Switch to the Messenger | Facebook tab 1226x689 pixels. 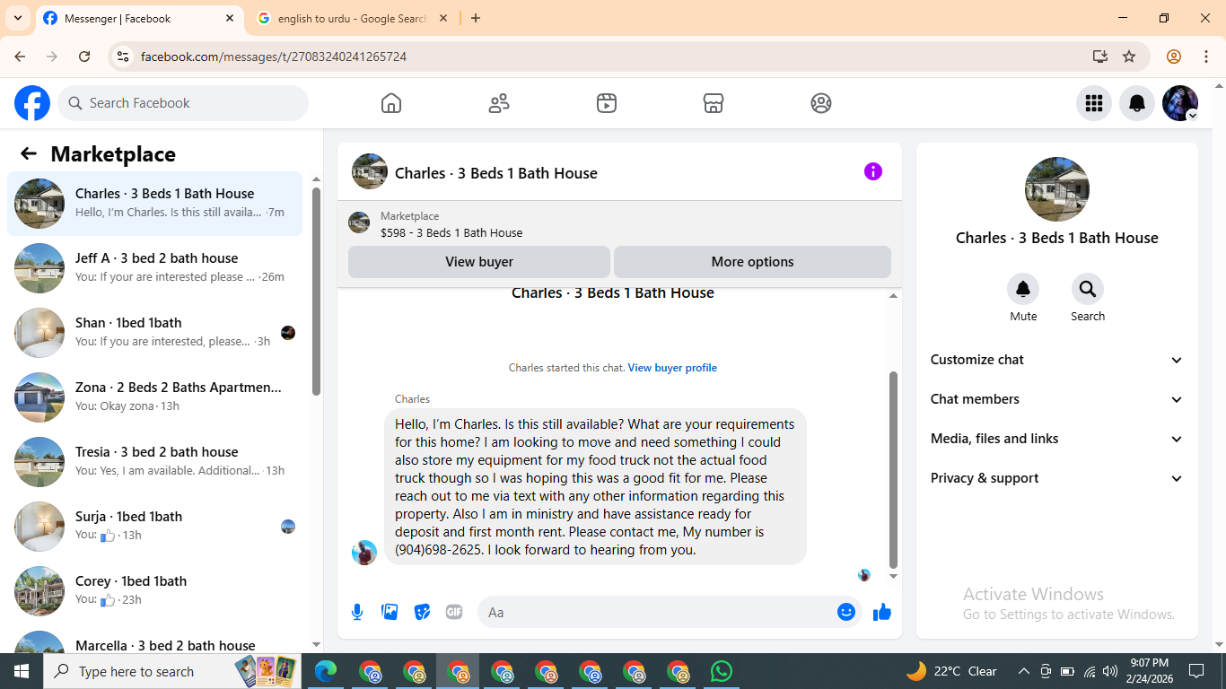[x=139, y=19]
